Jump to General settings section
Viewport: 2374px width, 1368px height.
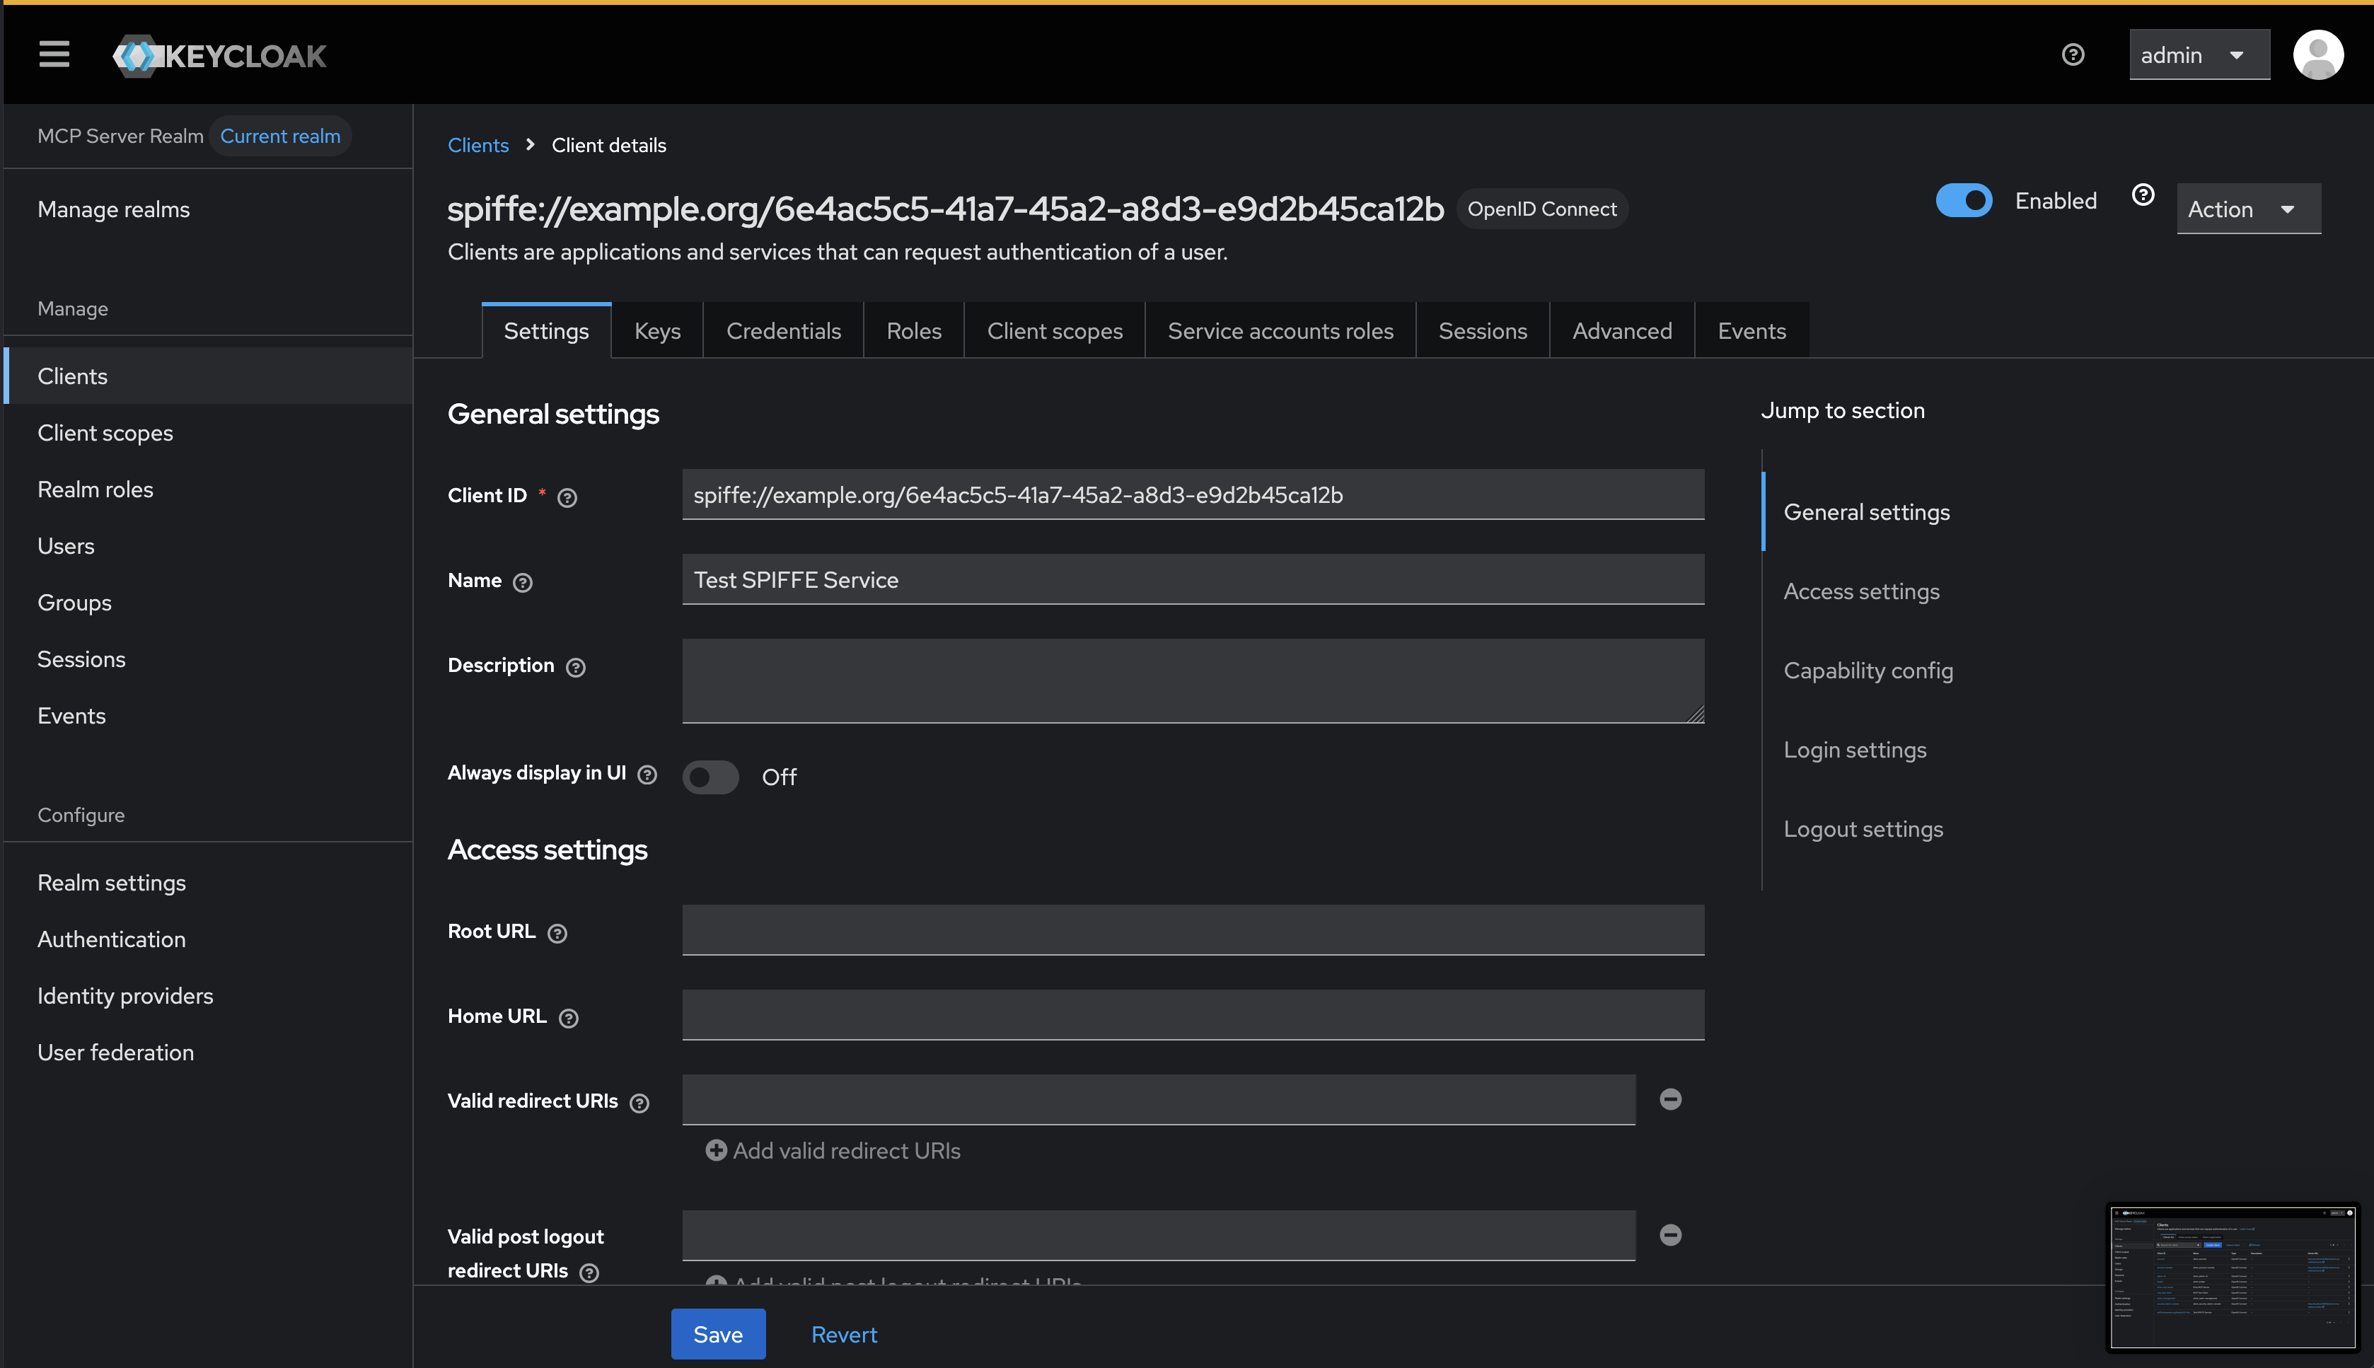(x=1866, y=512)
